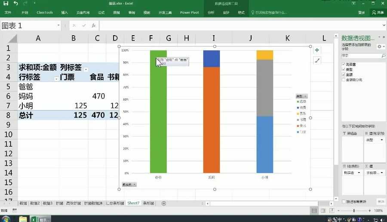
Task: Expand the formula bar with the chevron
Action: 384,25
